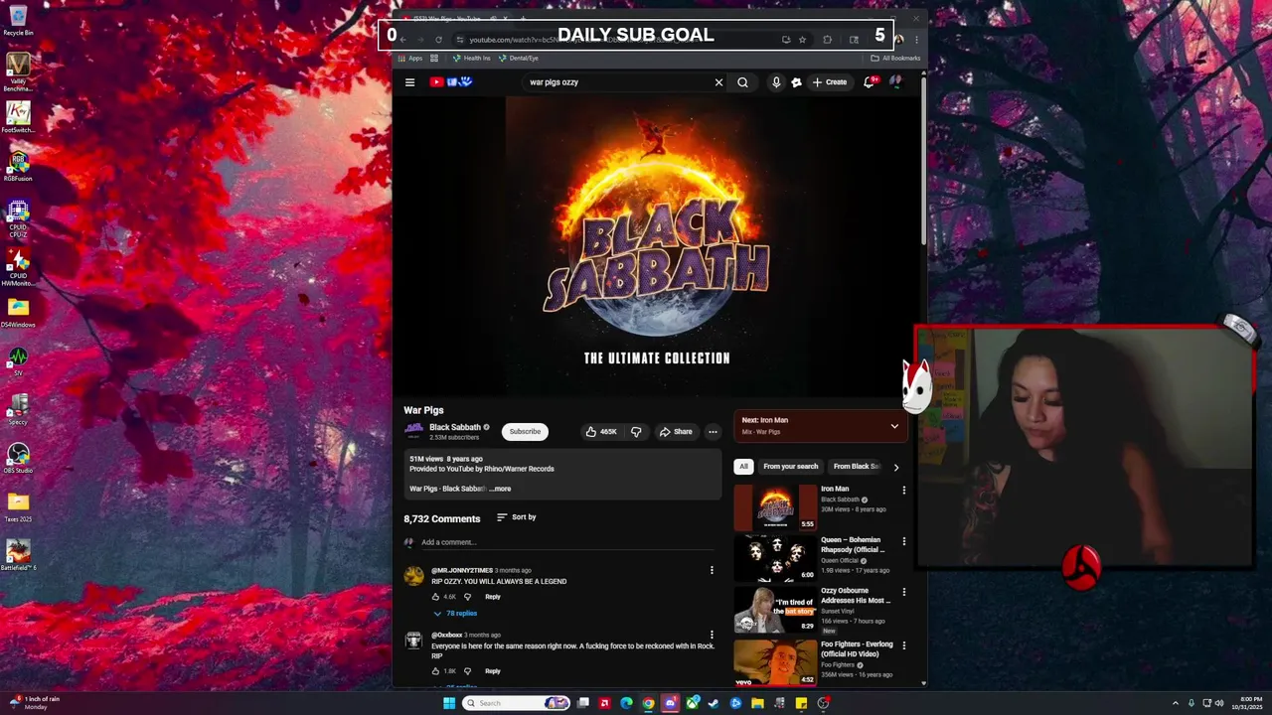Open RGBFusion desktop shortcut

(x=18, y=166)
